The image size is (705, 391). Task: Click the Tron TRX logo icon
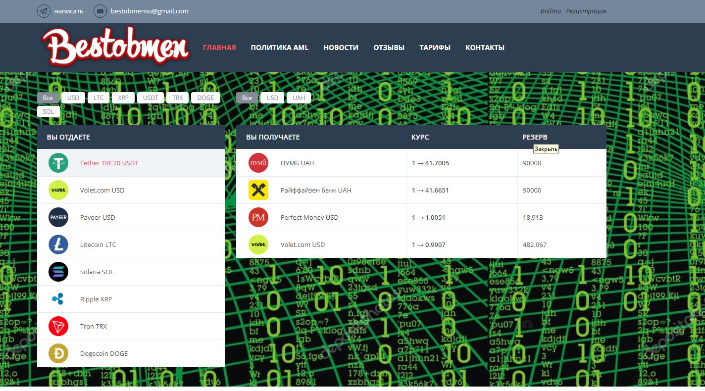click(58, 326)
